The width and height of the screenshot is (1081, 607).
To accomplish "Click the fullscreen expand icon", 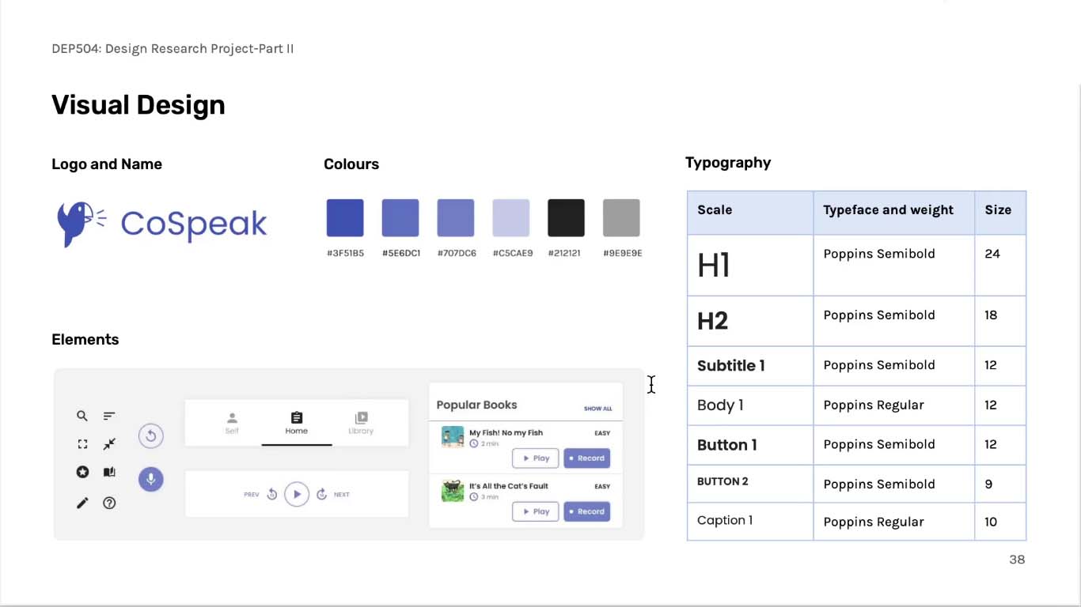I will click(x=82, y=444).
